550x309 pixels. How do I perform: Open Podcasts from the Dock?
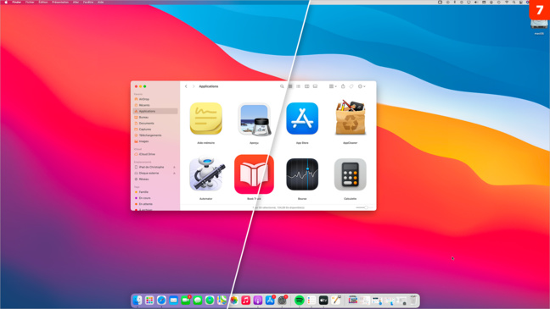coord(258,300)
